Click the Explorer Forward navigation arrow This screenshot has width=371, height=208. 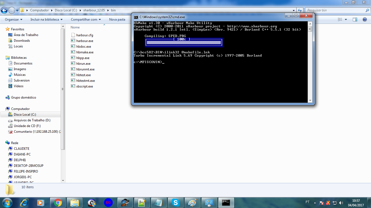(x=12, y=10)
